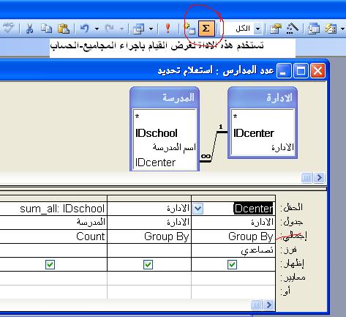Image resolution: width=346 pixels, height=317 pixels.
Task: Toggle the Show checkbox for the sum_all column
Action: pos(50,264)
